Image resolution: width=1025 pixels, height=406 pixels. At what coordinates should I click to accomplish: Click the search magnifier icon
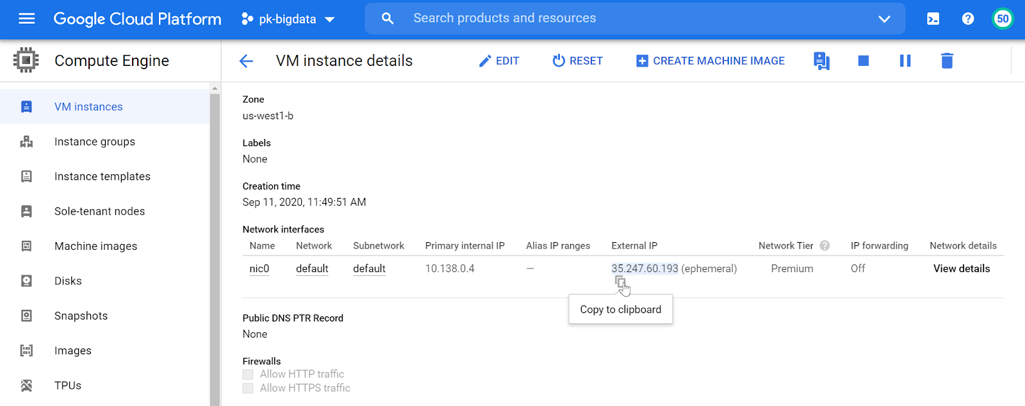point(388,19)
